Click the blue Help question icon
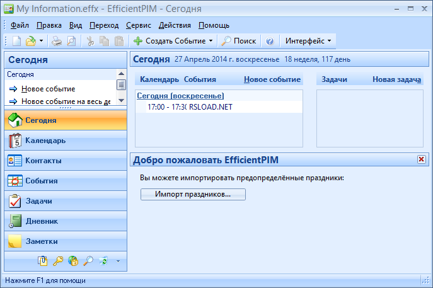The image size is (433, 288). 270,41
